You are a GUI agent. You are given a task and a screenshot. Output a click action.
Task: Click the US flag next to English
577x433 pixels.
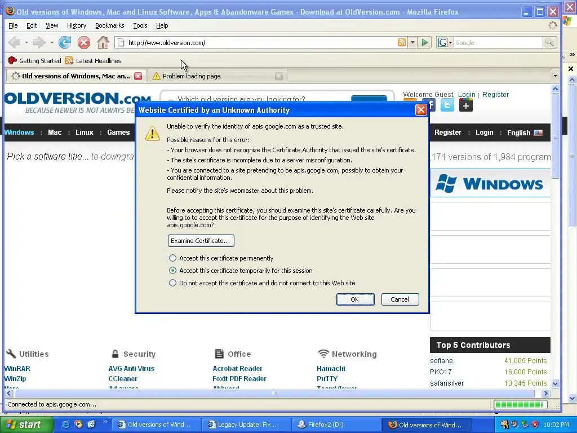[x=538, y=132]
